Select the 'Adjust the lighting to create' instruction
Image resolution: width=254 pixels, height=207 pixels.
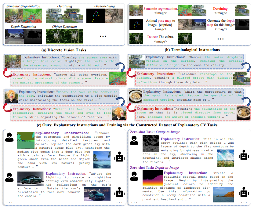[64, 185]
